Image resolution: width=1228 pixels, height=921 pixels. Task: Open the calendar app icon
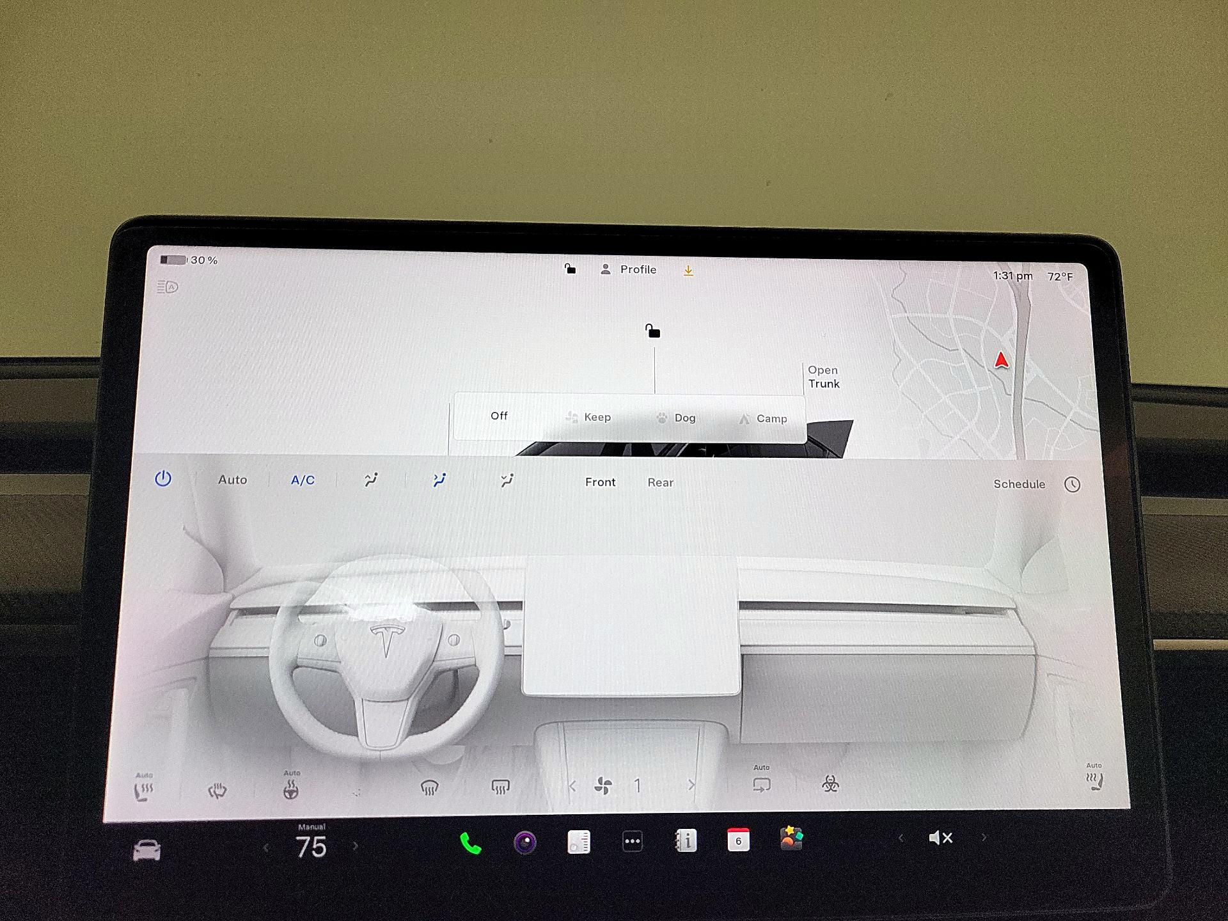(x=738, y=840)
